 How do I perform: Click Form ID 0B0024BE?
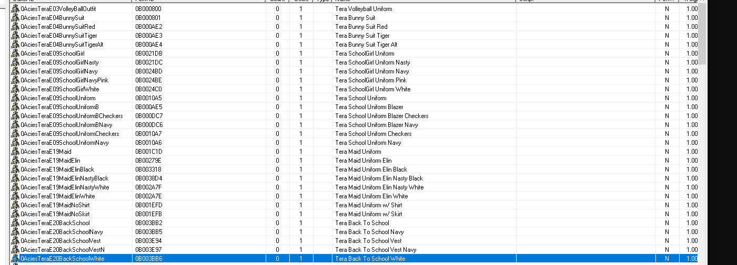pyautogui.click(x=149, y=80)
